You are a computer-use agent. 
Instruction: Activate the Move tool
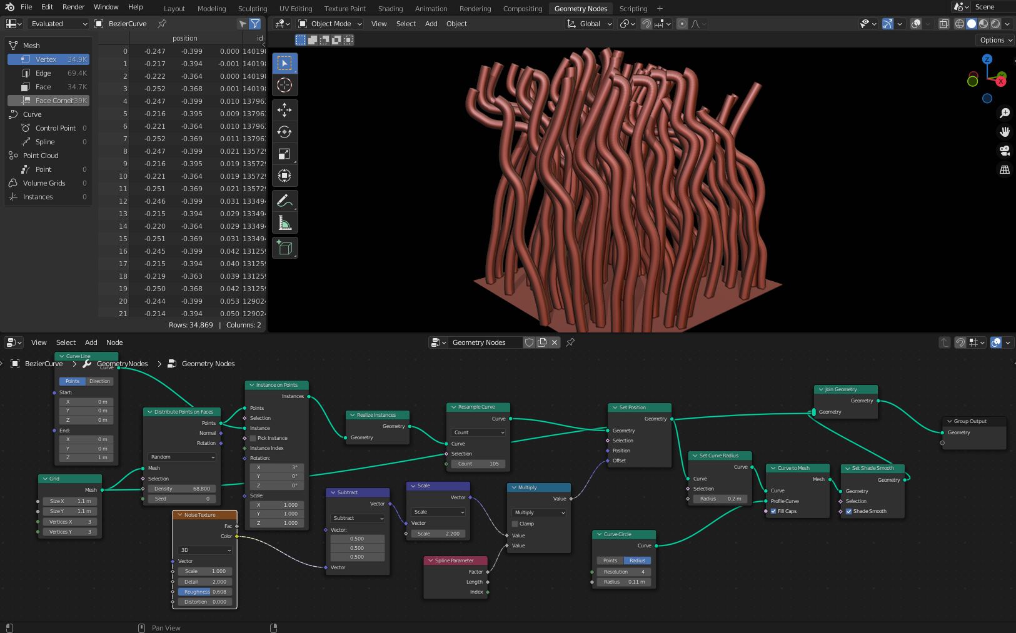[284, 110]
